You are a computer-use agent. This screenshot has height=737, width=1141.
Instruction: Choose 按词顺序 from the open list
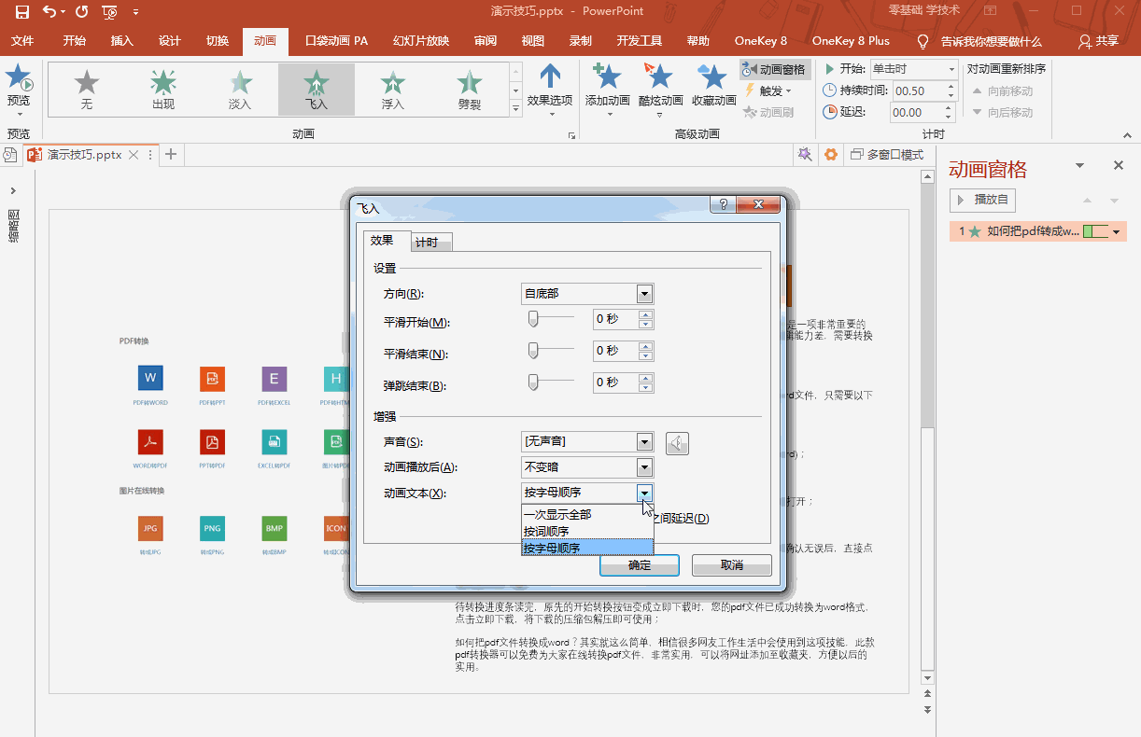[x=587, y=530]
